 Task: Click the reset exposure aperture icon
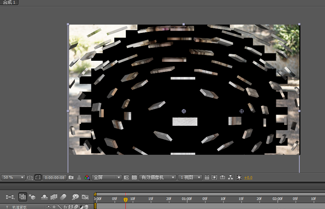point(239,178)
